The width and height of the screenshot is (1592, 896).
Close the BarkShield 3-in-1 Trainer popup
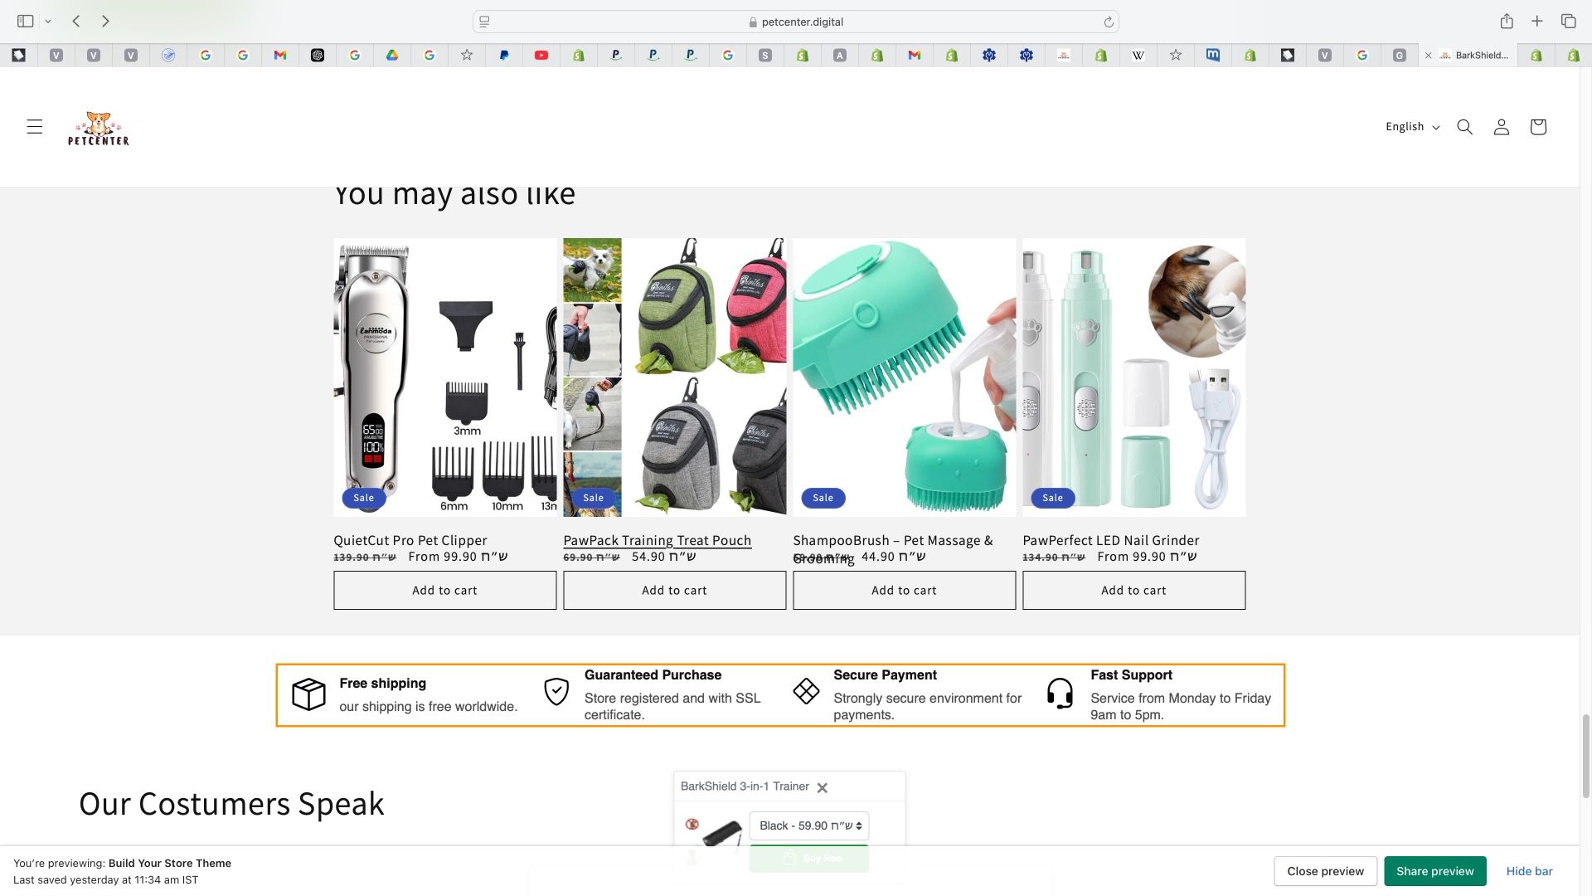pos(822,787)
